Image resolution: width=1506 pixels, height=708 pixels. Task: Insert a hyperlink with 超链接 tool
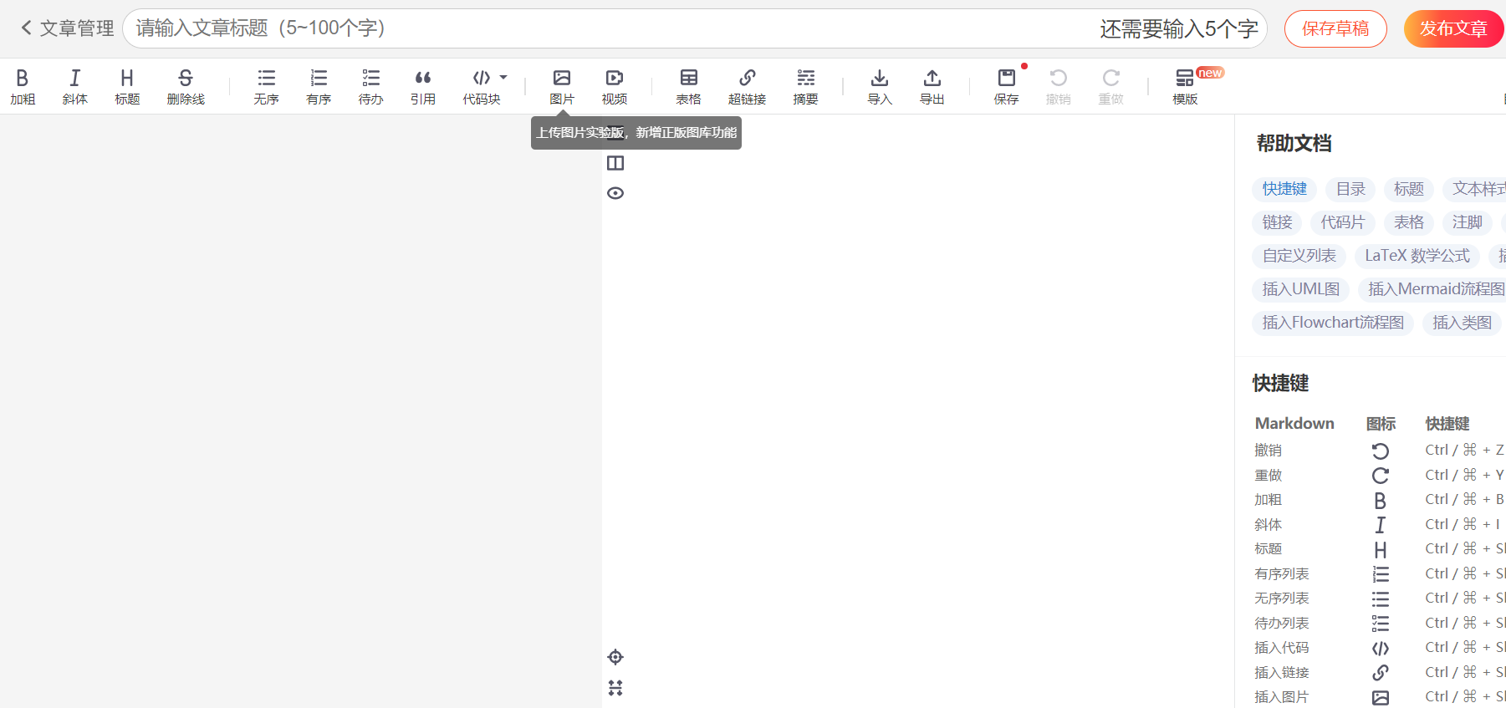coord(748,87)
